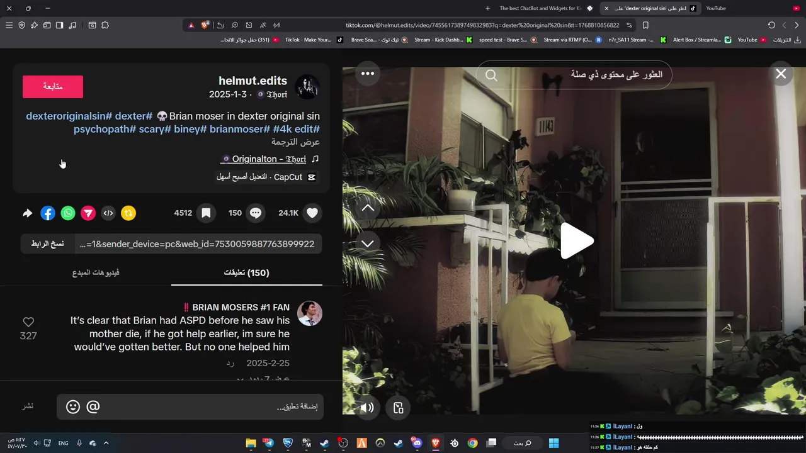Open comments via the speech bubble icon

click(x=256, y=213)
